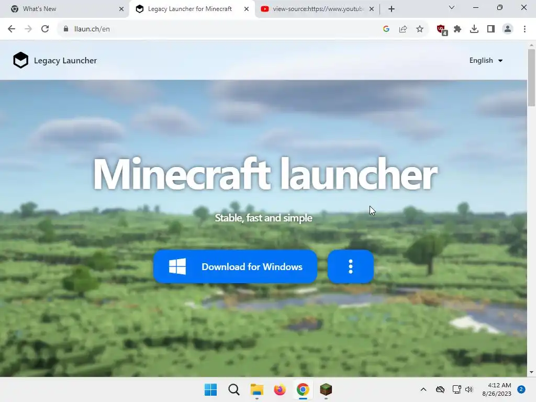Share this page icon

(x=403, y=29)
